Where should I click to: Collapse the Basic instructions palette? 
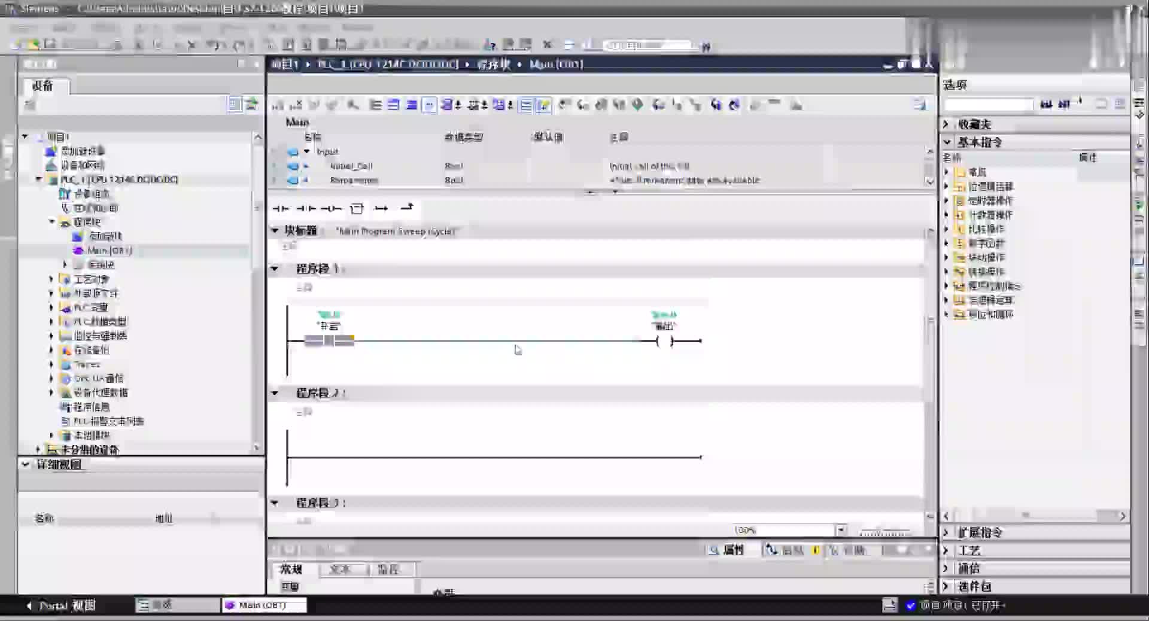pyautogui.click(x=947, y=142)
